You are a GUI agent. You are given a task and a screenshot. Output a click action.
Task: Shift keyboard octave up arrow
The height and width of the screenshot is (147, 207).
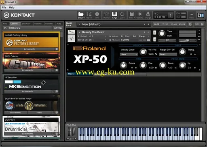point(76,139)
